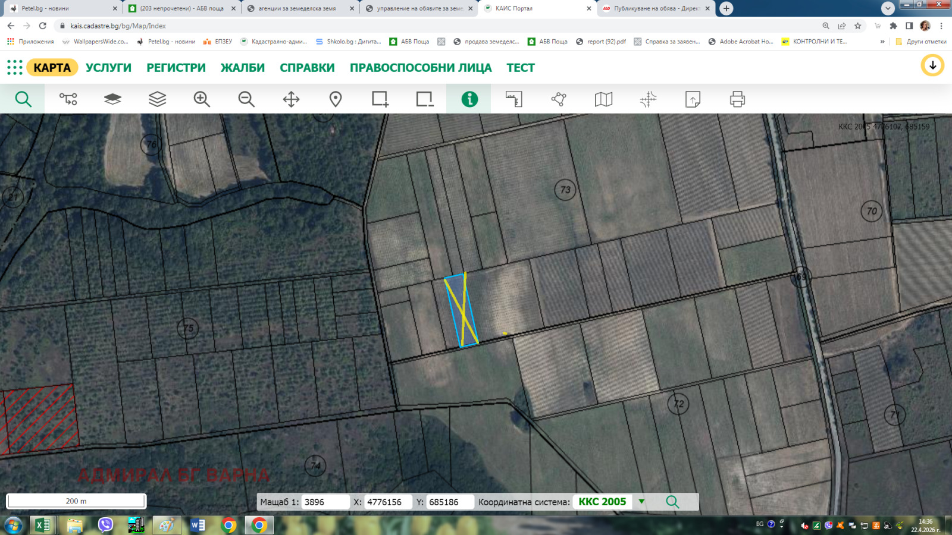The height and width of the screenshot is (535, 952).
Task: Click the print map icon
Action: [737, 99]
